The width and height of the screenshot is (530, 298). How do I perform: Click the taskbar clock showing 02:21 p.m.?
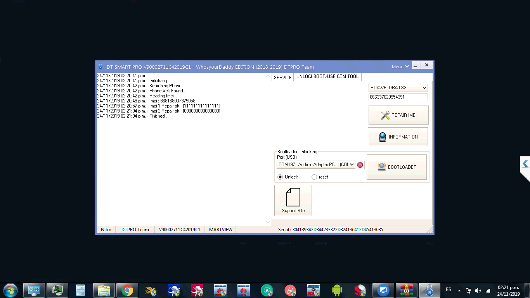pos(508,291)
